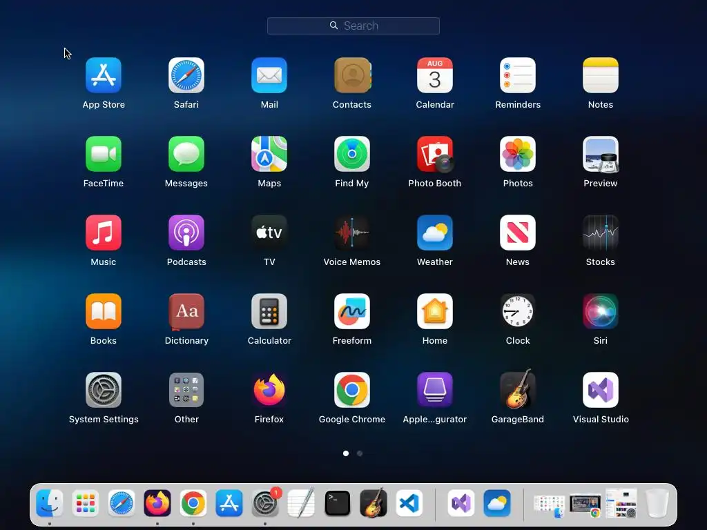Open purple Visual Studio icon in Dock
Image resolution: width=707 pixels, height=530 pixels.
point(461,503)
